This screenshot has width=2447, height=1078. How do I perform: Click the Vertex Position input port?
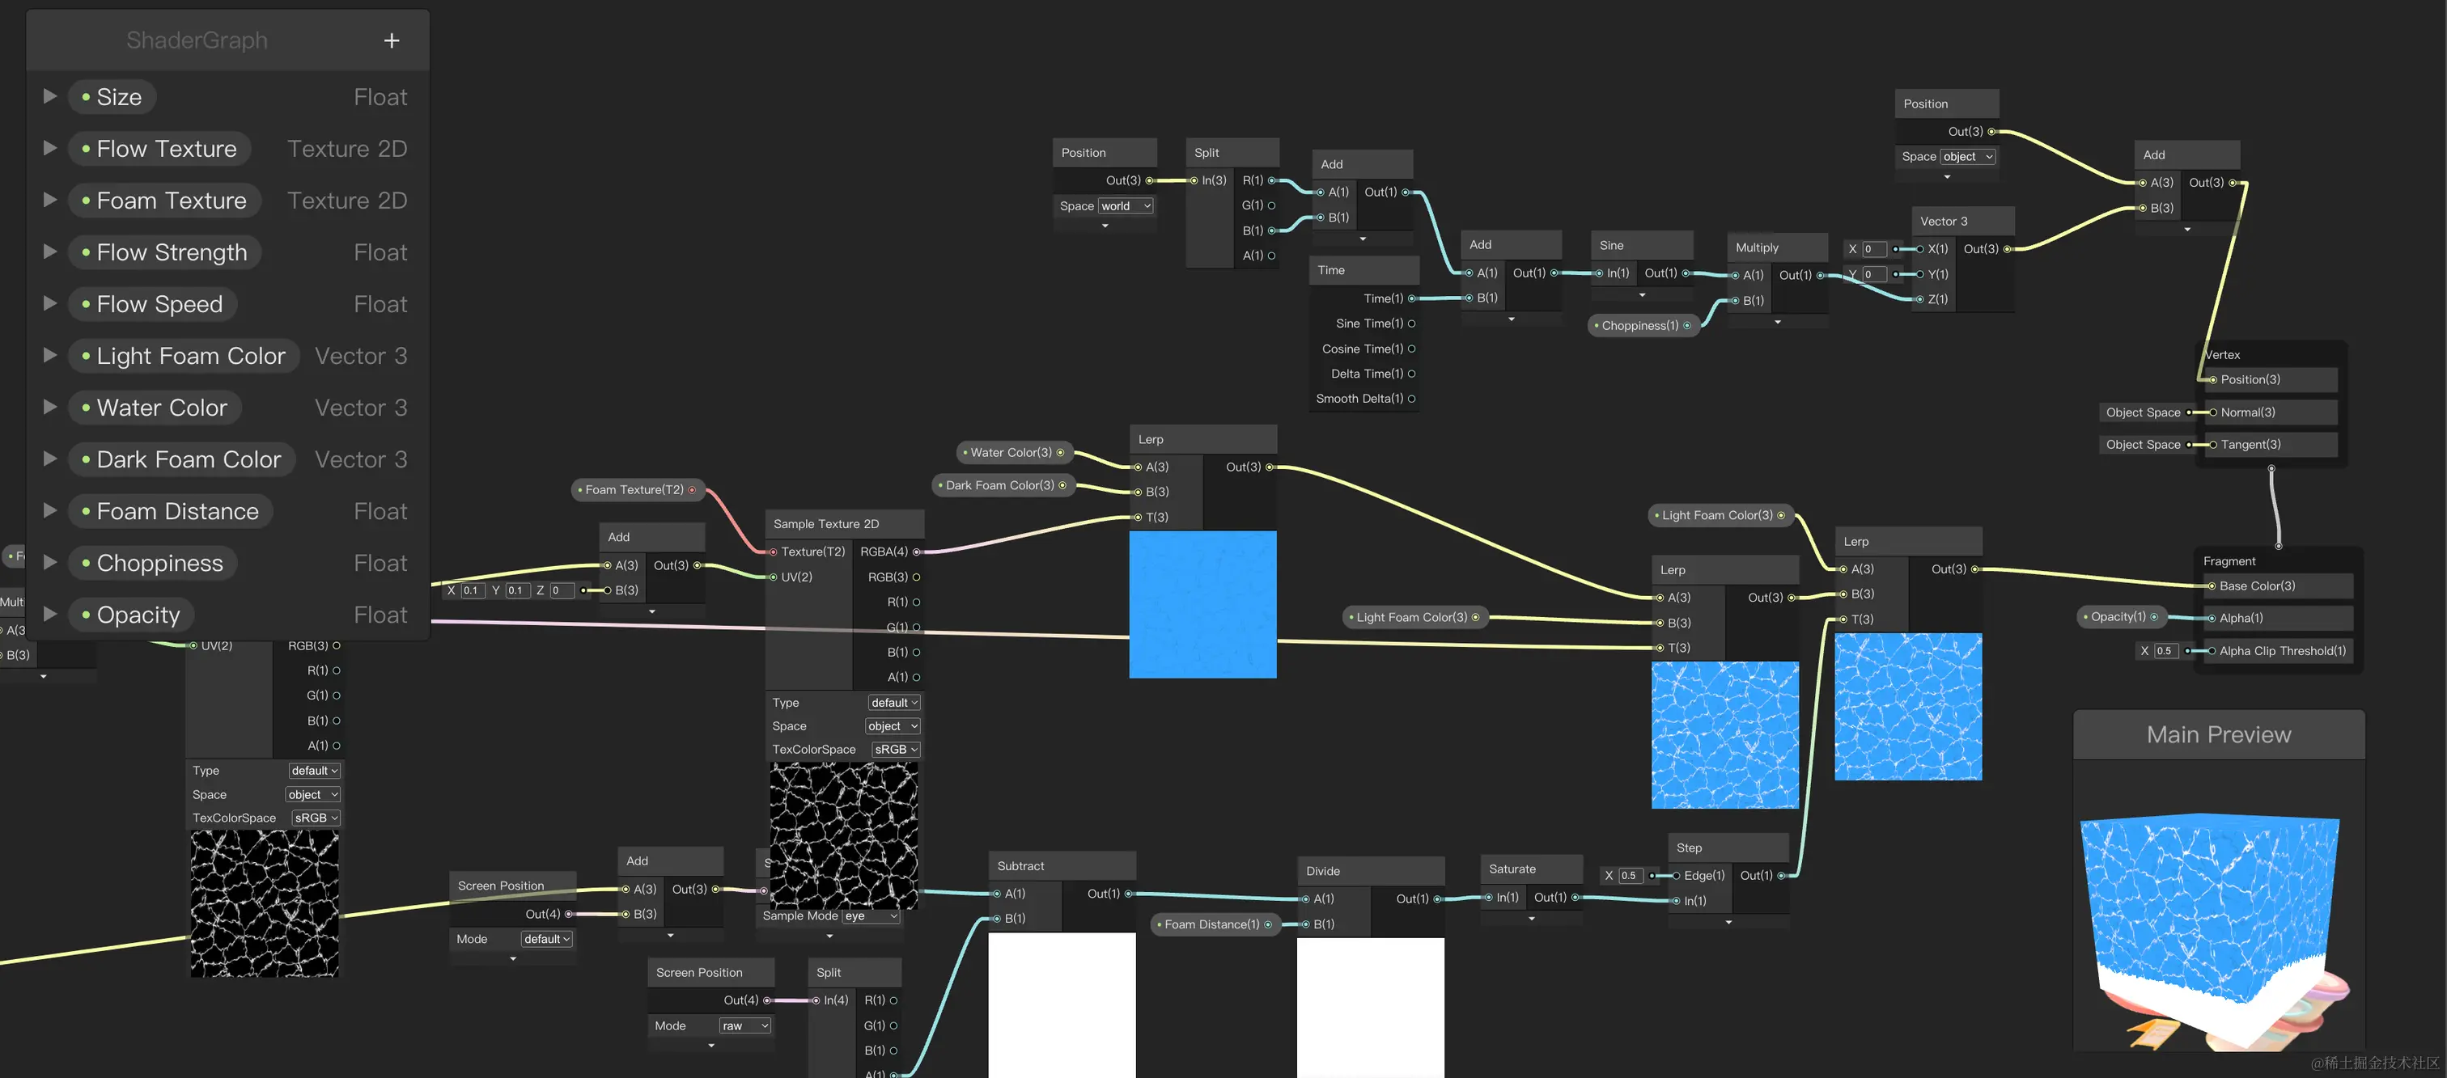tap(2212, 379)
